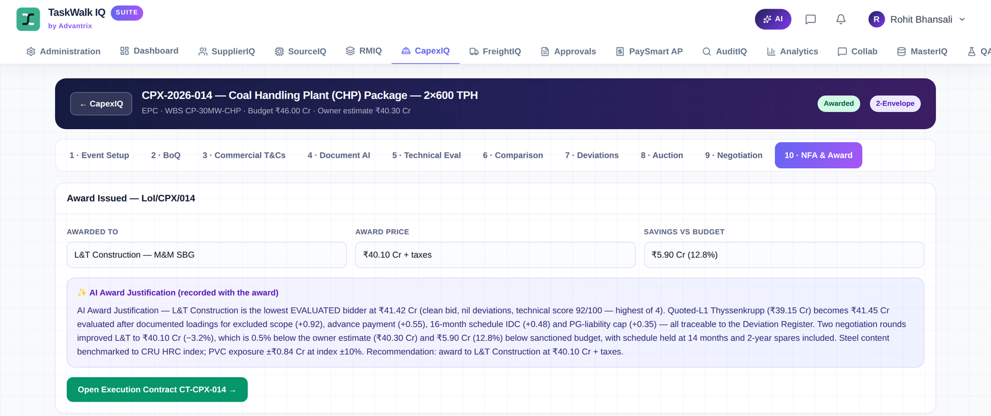Switch to 1 · Event Setup tab
The height and width of the screenshot is (416, 991).
coord(99,155)
